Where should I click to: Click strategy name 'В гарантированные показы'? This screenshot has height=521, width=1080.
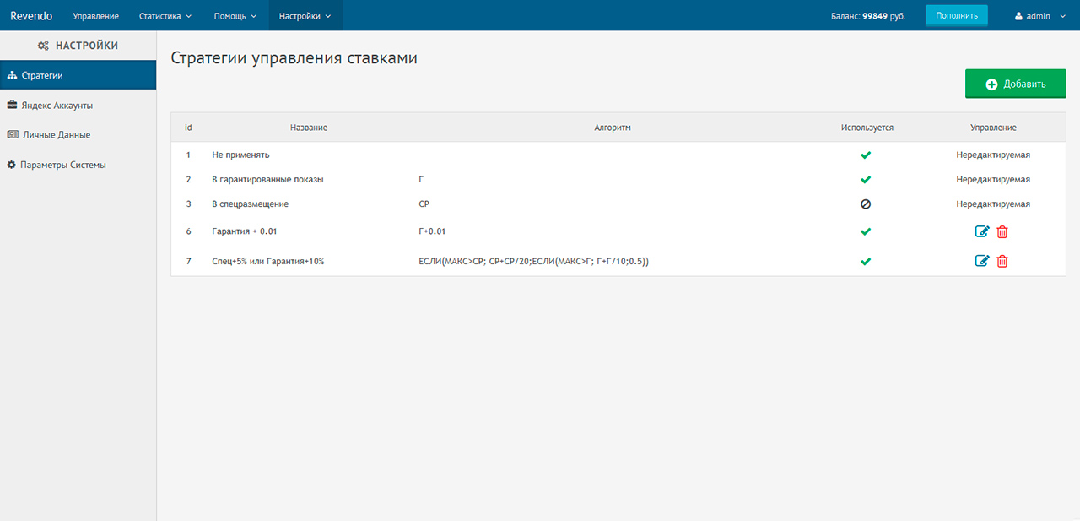[267, 180]
